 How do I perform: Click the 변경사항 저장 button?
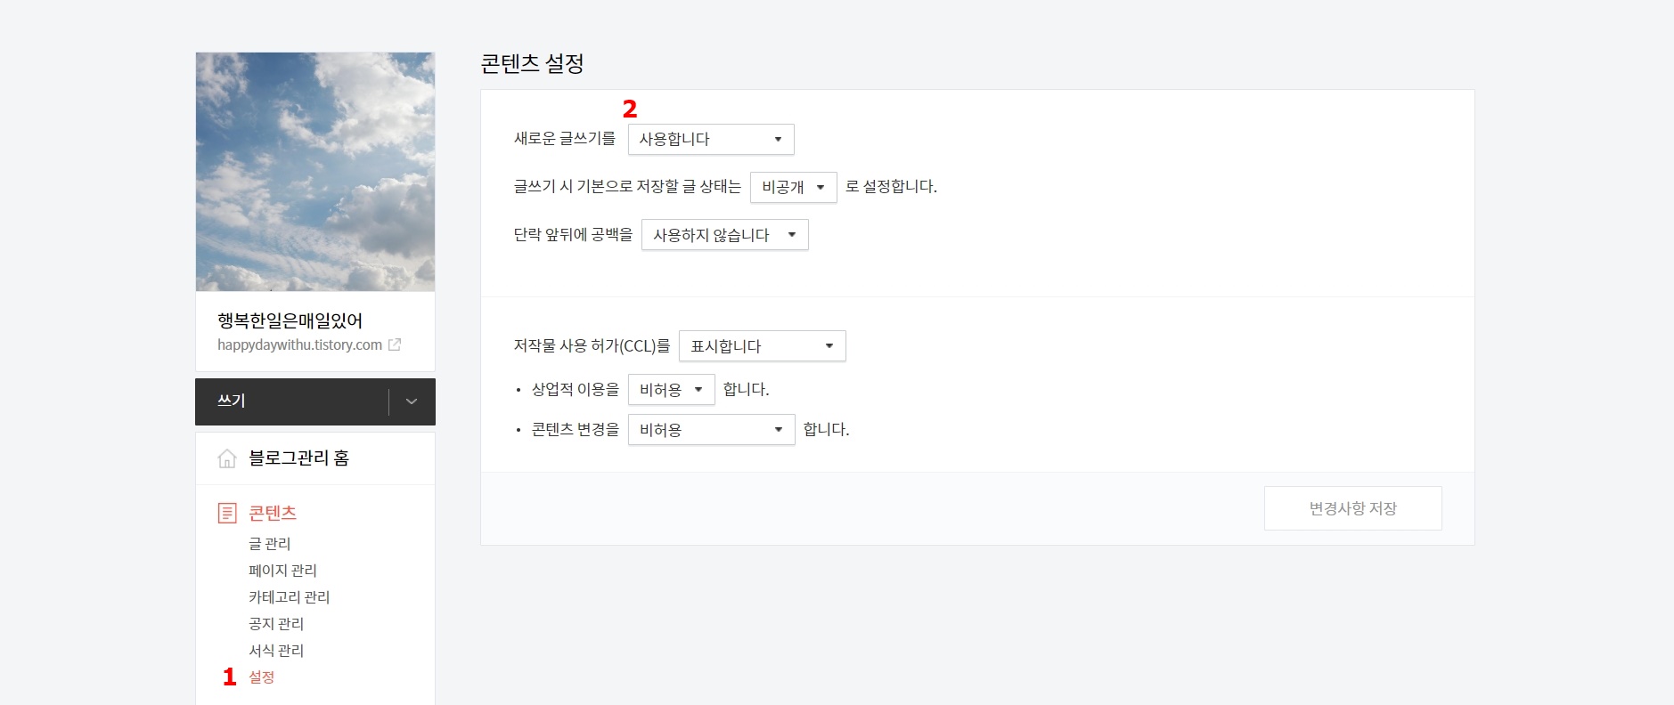pos(1352,508)
